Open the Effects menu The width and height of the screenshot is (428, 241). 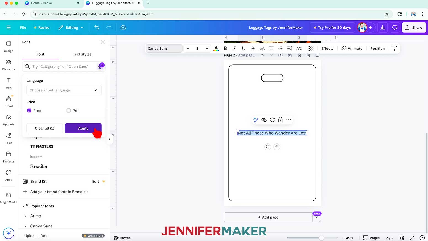click(327, 48)
